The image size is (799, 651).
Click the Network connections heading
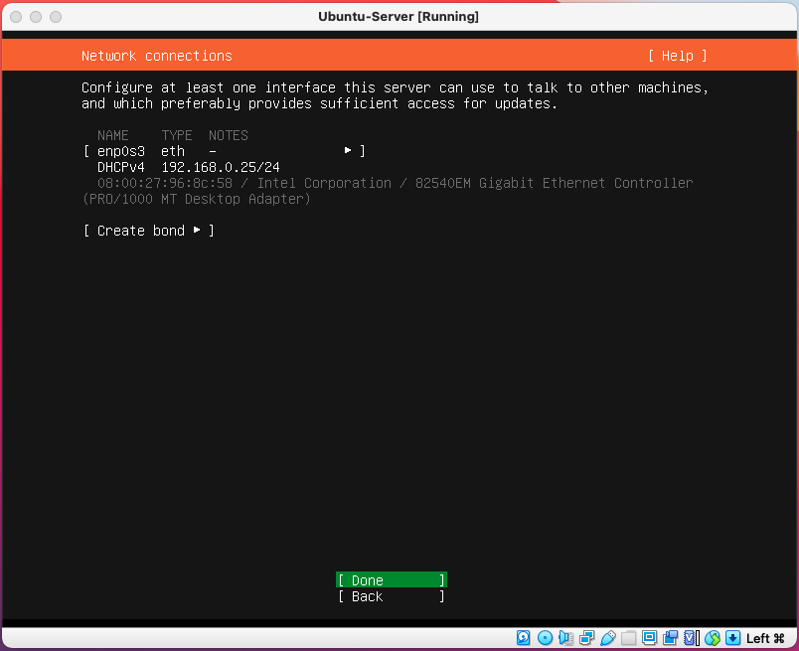click(156, 56)
